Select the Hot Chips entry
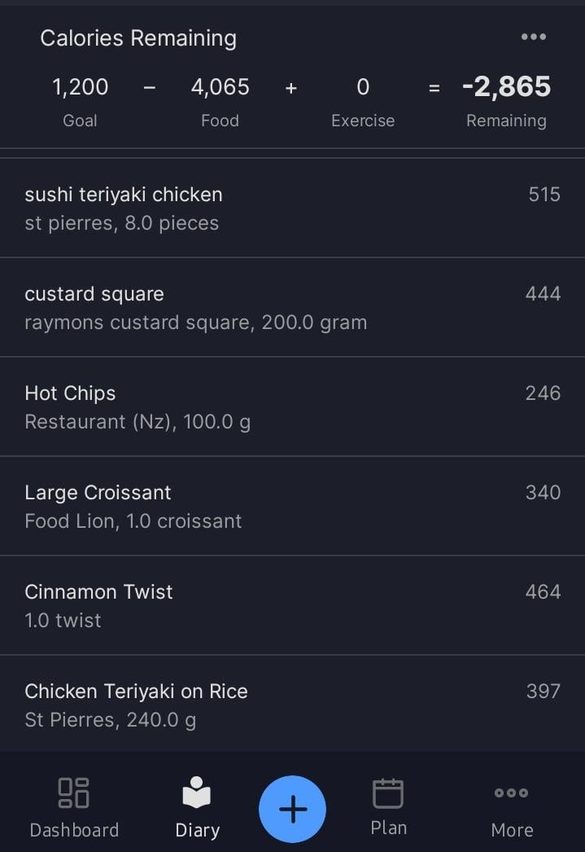This screenshot has width=585, height=852. coord(293,407)
